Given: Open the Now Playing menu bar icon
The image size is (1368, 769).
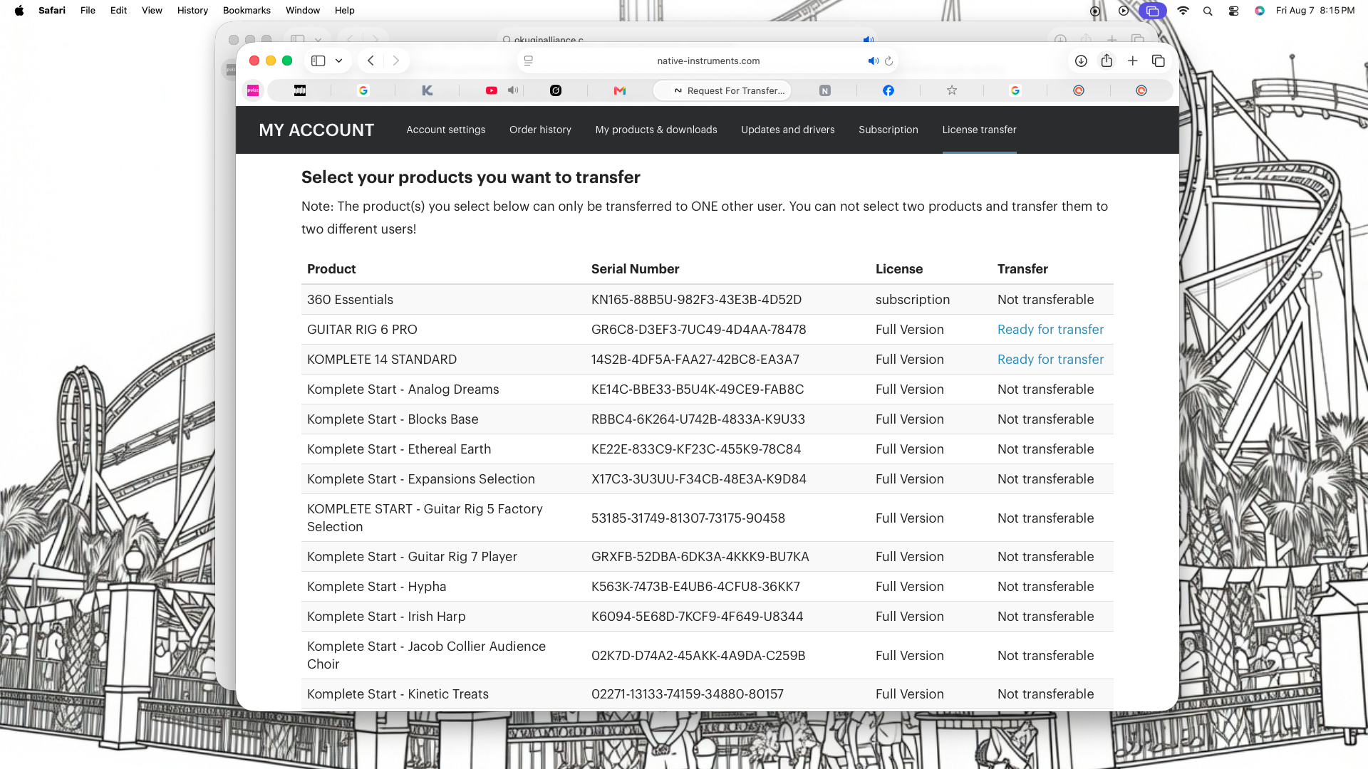Looking at the screenshot, I should [x=1124, y=11].
